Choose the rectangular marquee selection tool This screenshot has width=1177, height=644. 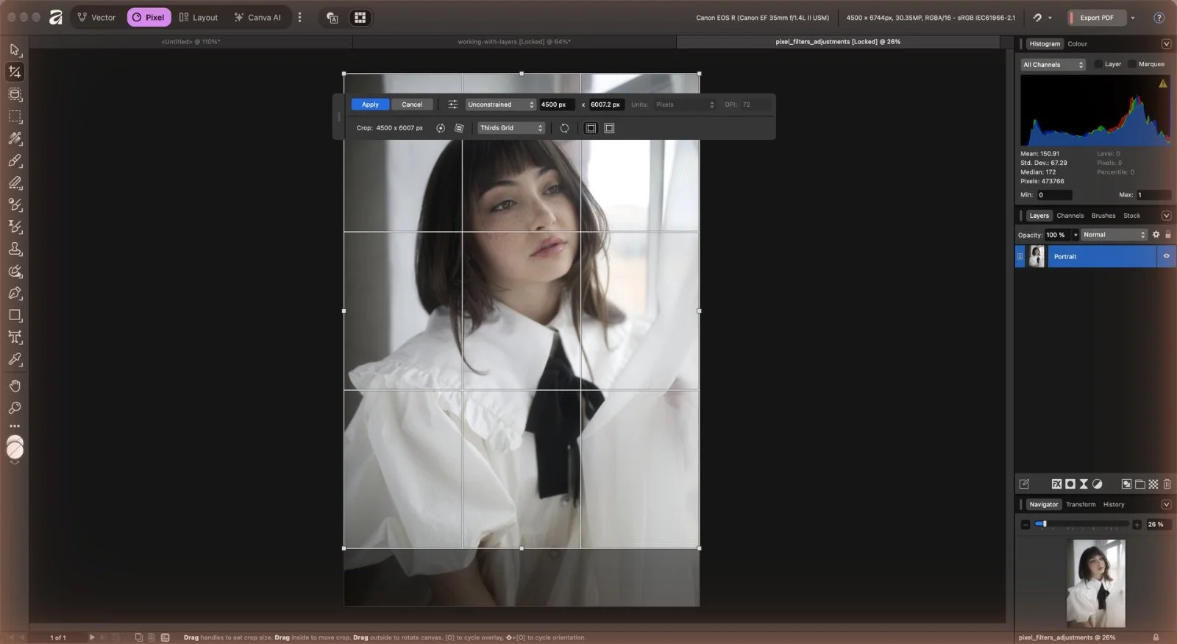(x=15, y=116)
